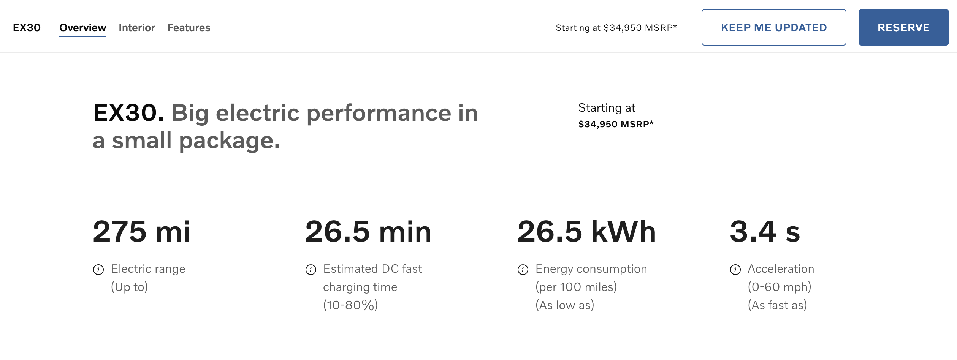Click the bold $34,950 MSRP* below Starting at
Image resolution: width=957 pixels, height=360 pixels.
click(x=616, y=124)
